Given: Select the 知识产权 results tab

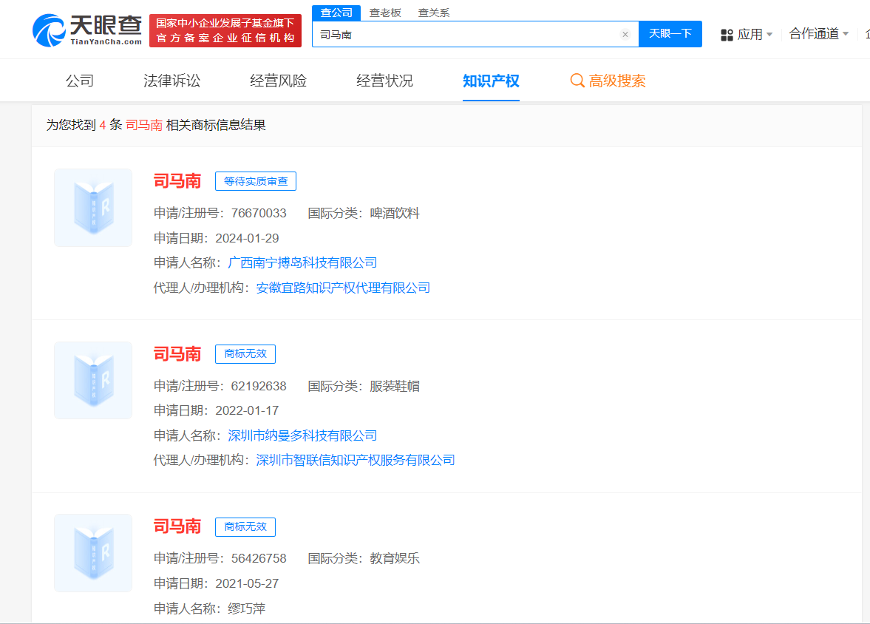Looking at the screenshot, I should pos(491,81).
